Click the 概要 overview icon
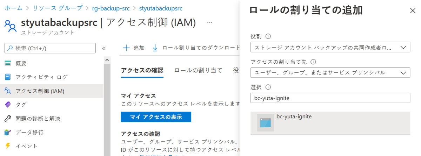Image resolution: width=421 pixels, height=156 pixels. [8, 63]
